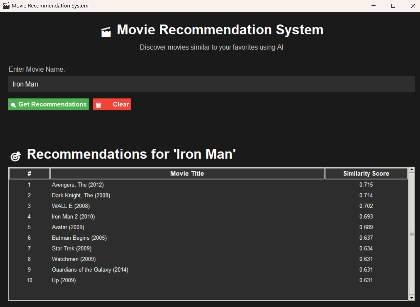
Task: Sort by the # column header
Action: pyautogui.click(x=30, y=174)
